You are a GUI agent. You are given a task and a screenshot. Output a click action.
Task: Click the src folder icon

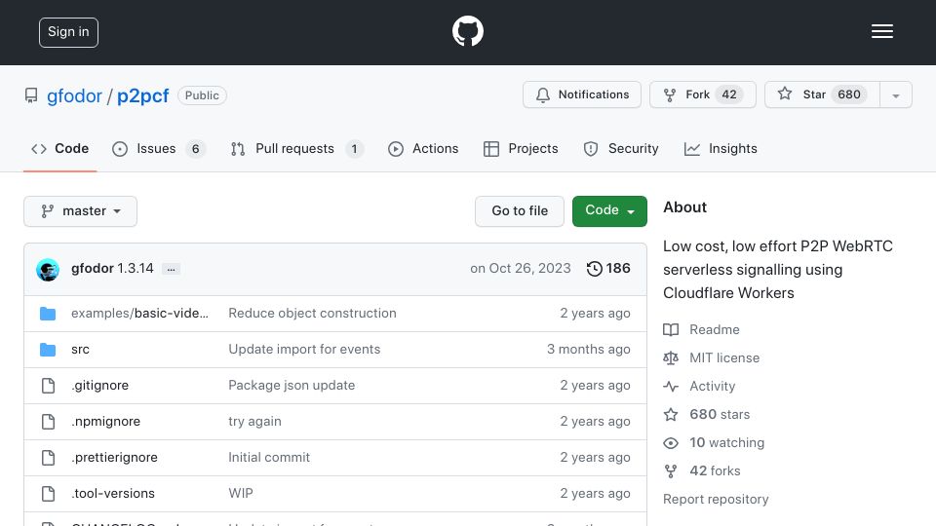click(x=48, y=350)
